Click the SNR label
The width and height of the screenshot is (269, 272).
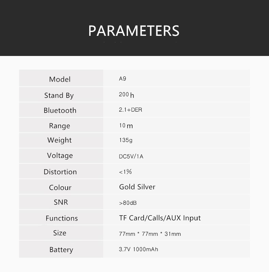click(61, 202)
